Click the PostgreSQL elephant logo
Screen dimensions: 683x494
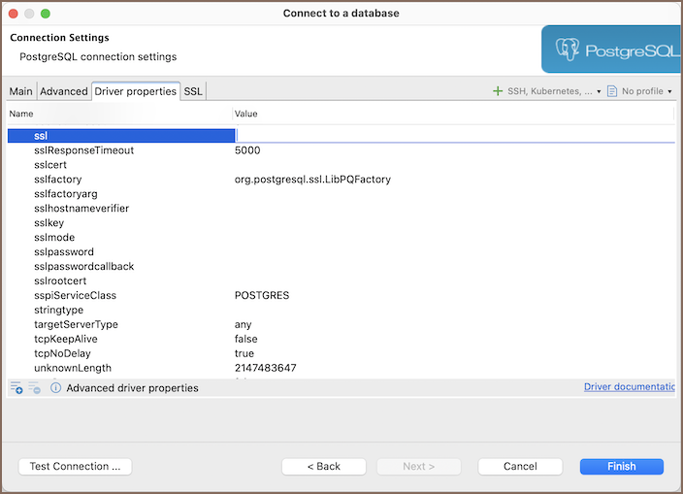(x=568, y=49)
